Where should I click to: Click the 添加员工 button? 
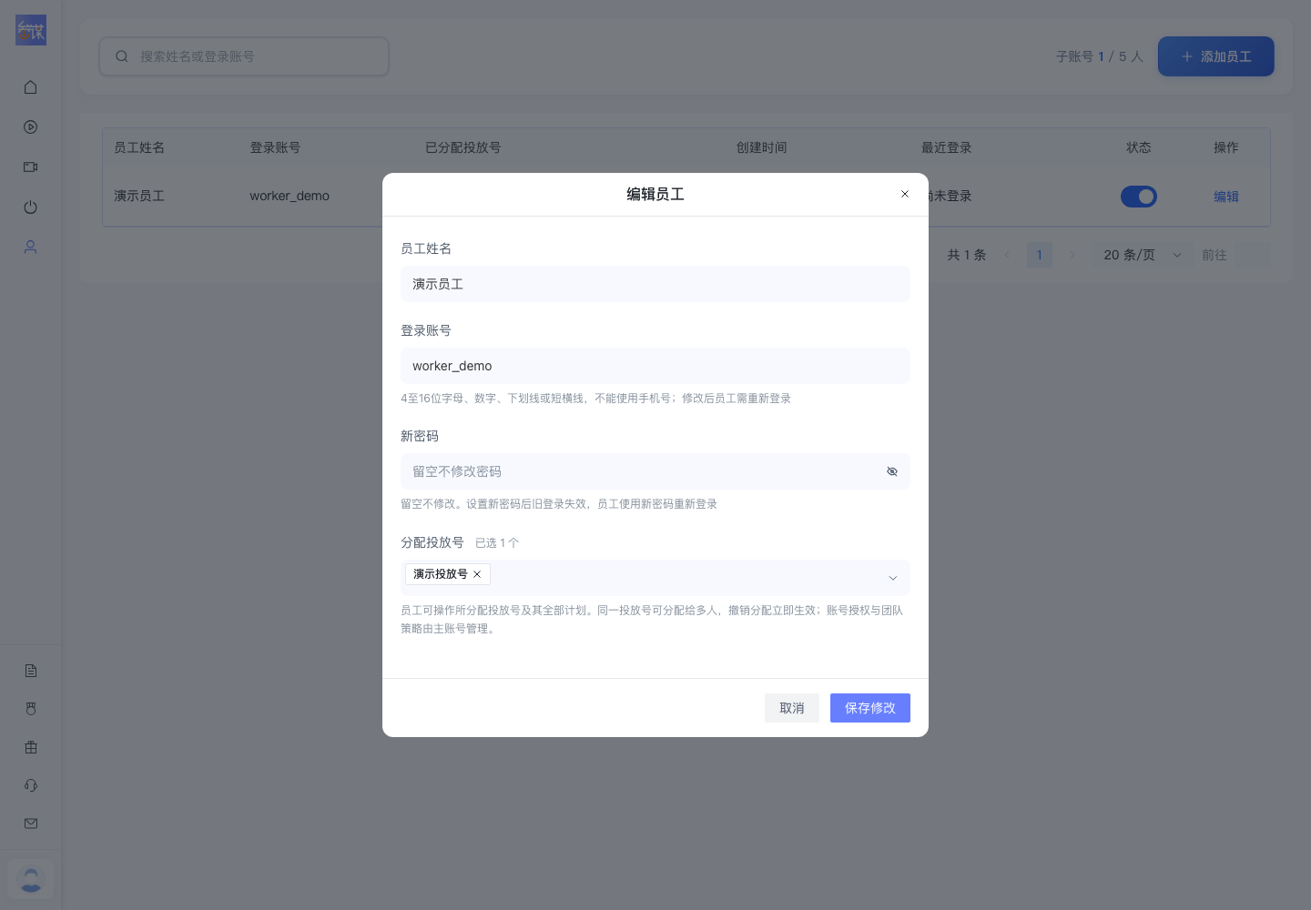pyautogui.click(x=1216, y=56)
